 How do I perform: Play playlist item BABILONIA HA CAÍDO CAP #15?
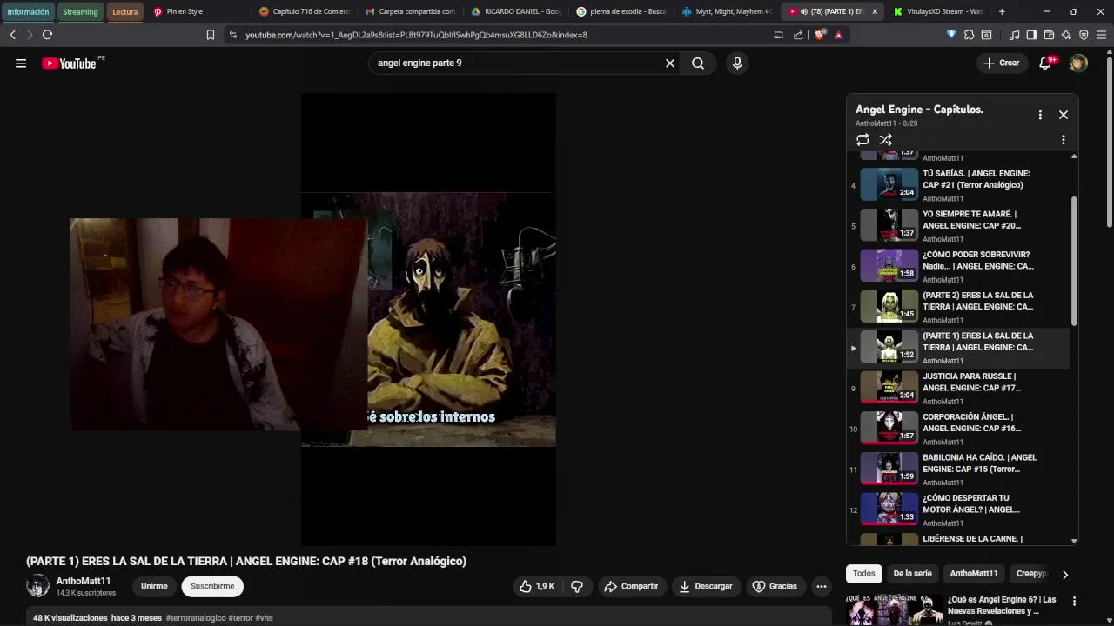(958, 469)
